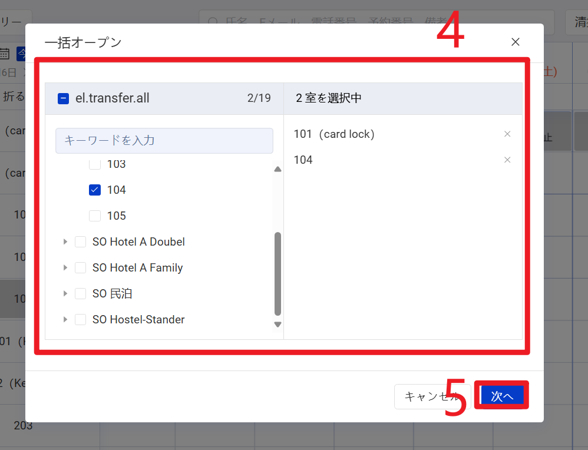Check the room 103 checkbox

pos(94,164)
